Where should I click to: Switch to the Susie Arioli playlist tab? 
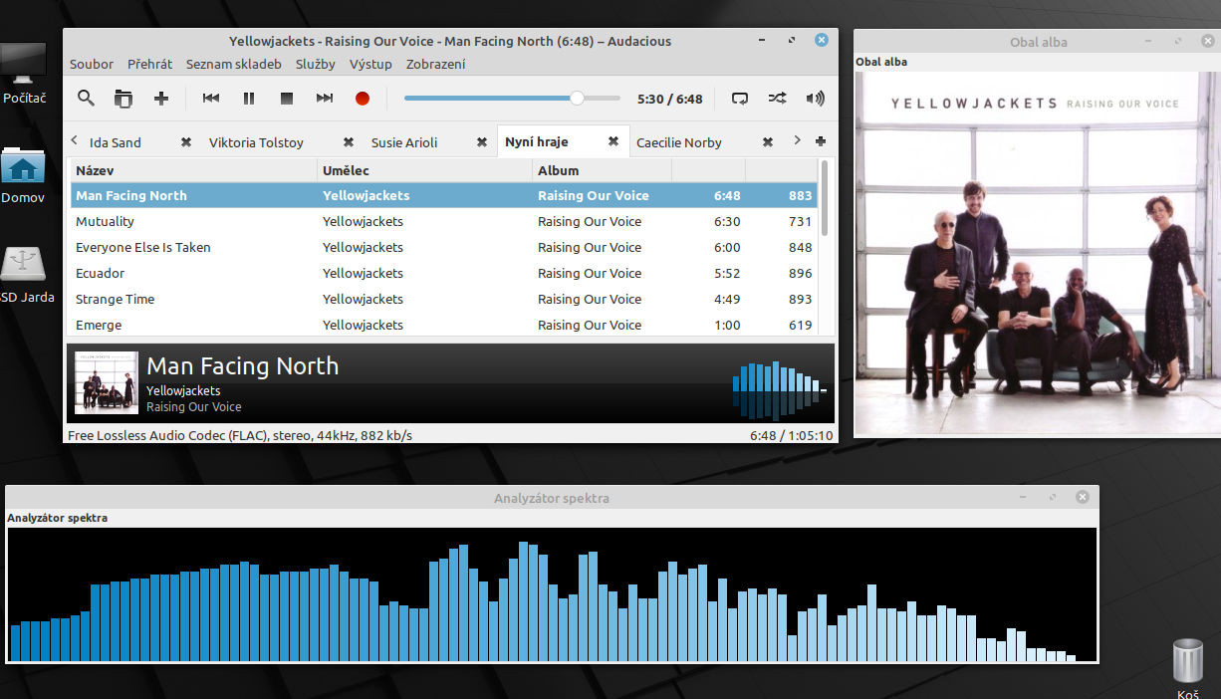404,142
